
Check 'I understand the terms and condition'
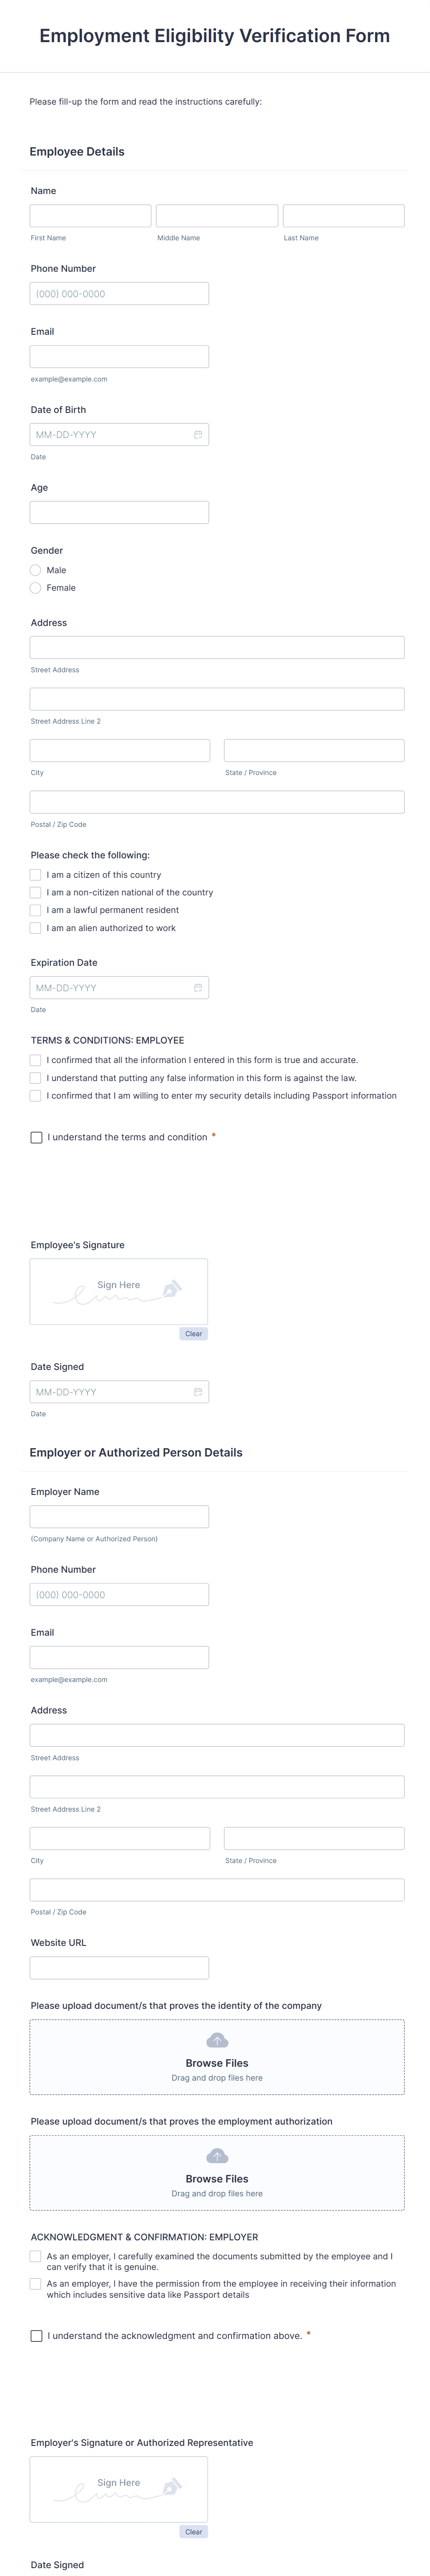[36, 1137]
